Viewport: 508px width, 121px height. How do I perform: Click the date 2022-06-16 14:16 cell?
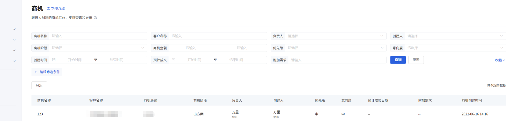(475, 114)
